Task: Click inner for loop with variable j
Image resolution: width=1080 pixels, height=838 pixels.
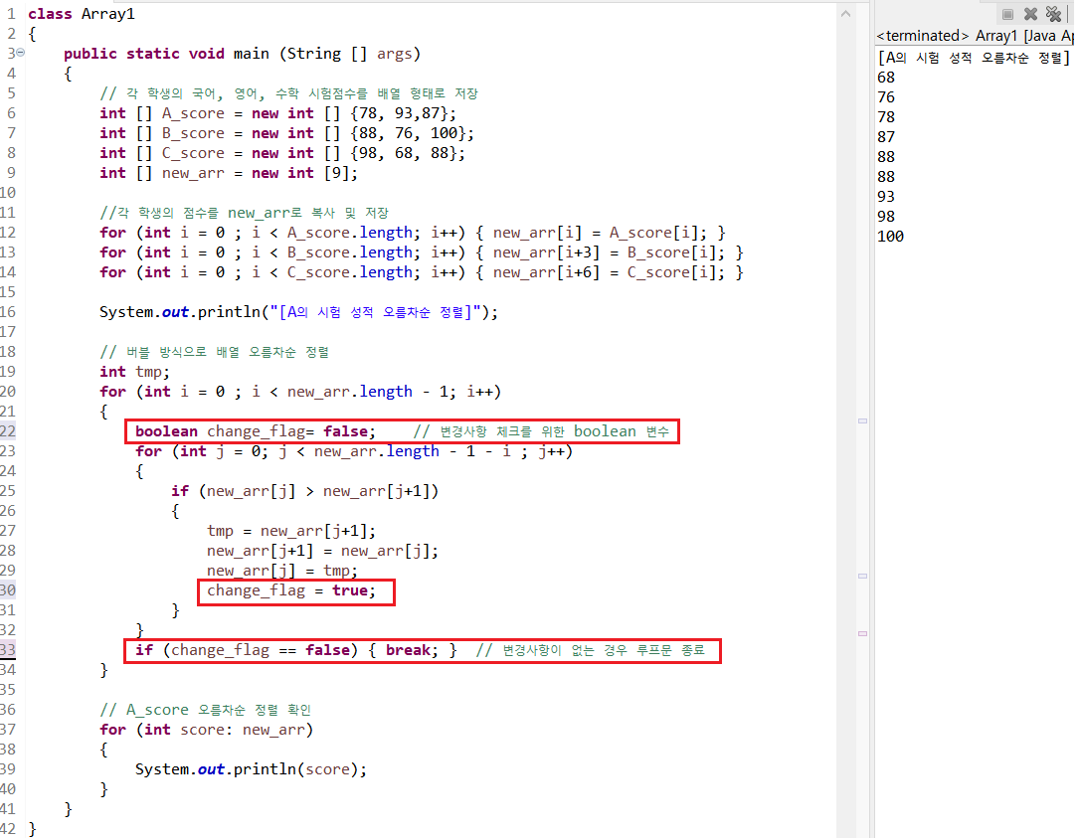Action: 354,451
